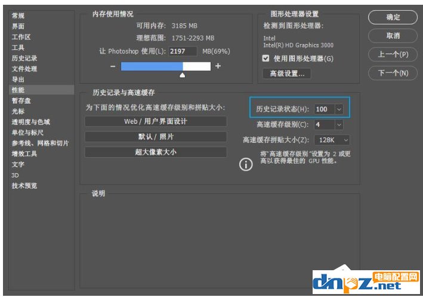Click the 理想范围 value 1751-2293 MB
423x297 pixels.
pos(193,38)
